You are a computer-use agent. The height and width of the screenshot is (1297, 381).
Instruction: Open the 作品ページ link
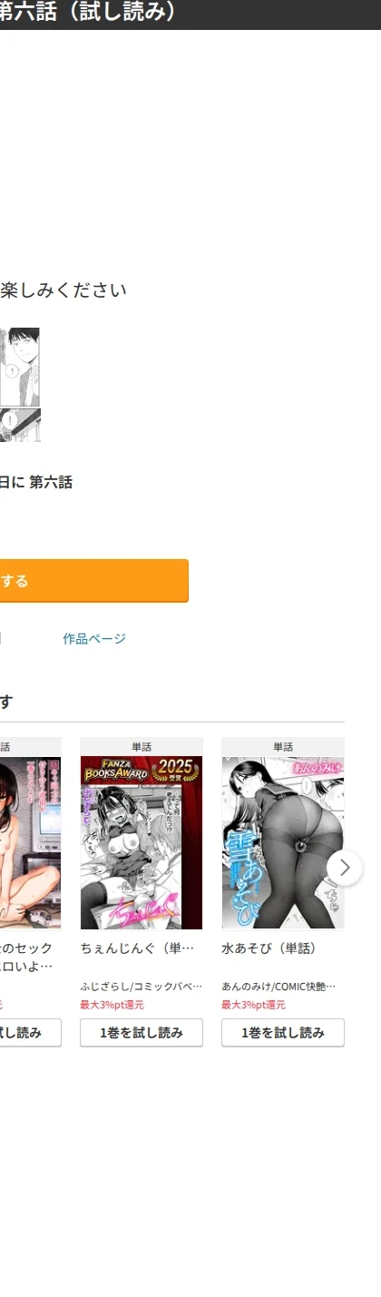(94, 639)
